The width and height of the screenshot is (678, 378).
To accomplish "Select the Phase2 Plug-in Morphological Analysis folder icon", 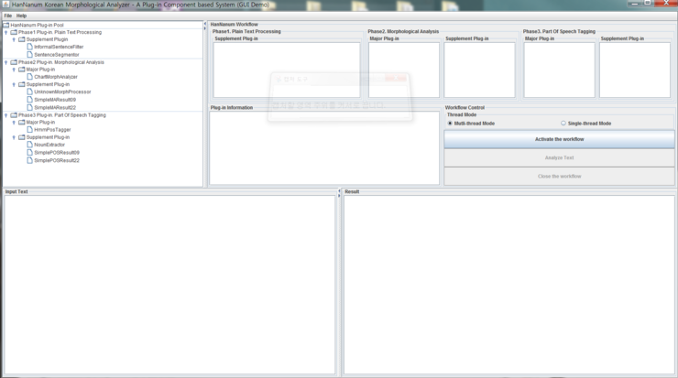I will [14, 62].
